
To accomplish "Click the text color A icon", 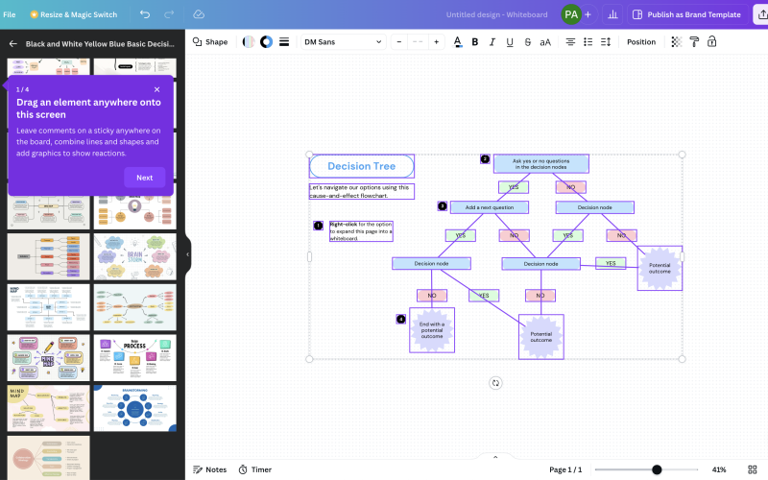I will (457, 42).
